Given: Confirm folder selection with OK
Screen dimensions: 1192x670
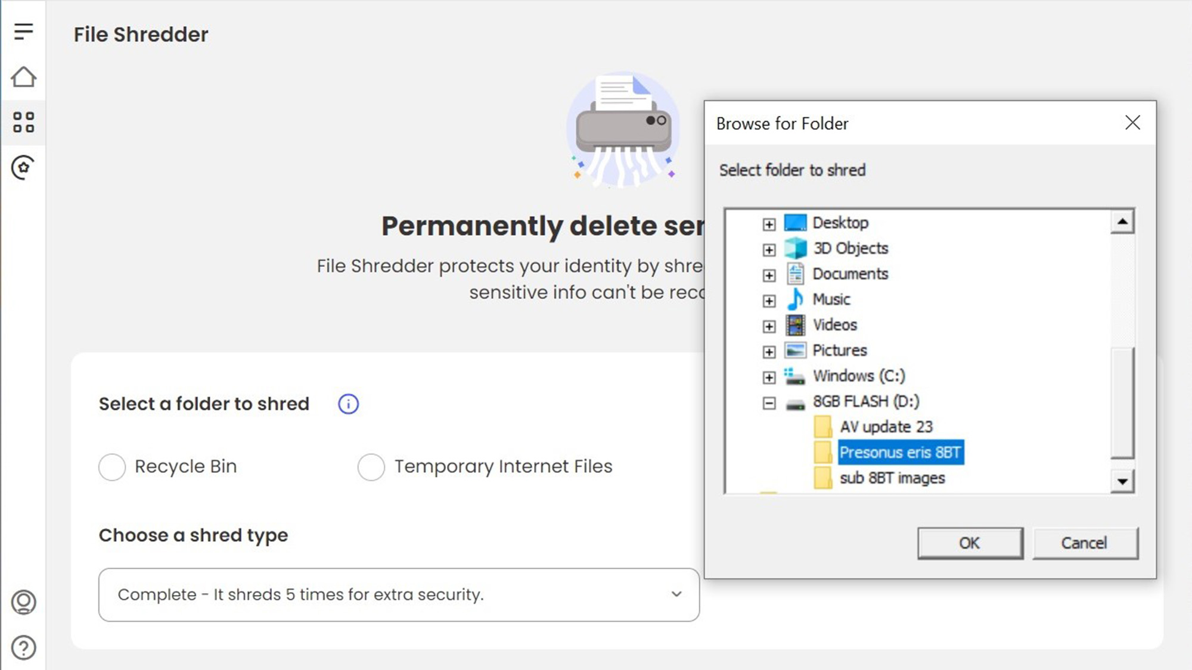Looking at the screenshot, I should point(970,543).
